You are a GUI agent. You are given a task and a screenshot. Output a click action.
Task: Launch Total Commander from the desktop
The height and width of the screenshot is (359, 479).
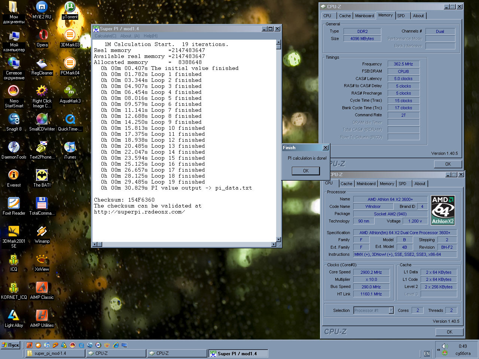click(42, 206)
